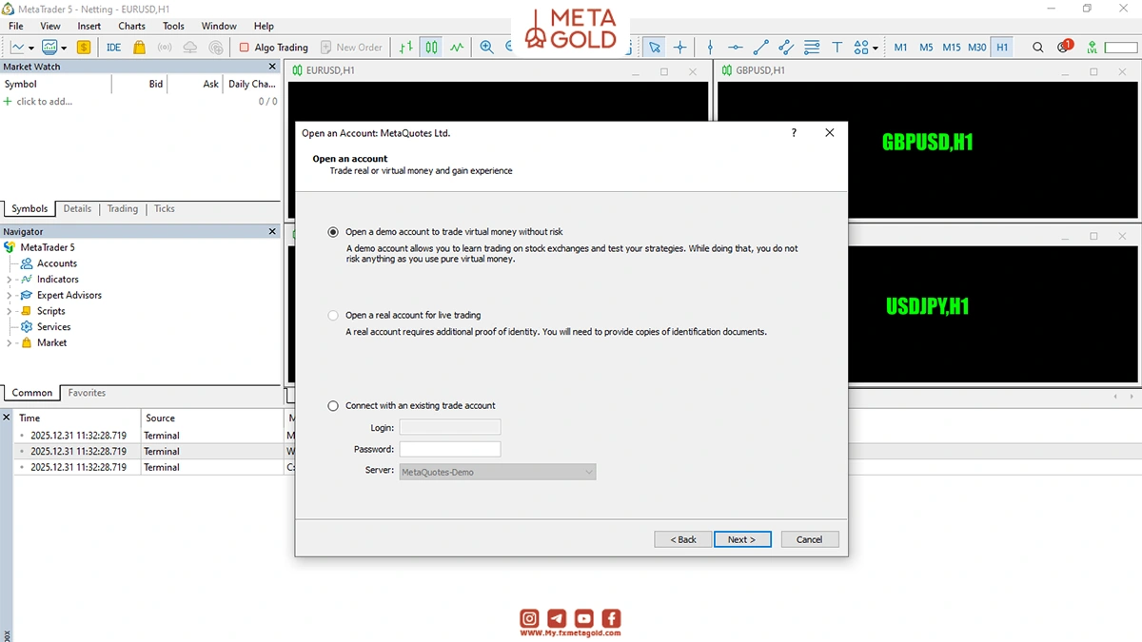This screenshot has width=1142, height=642.
Task: Open the search magnifier in toolbar
Action: pos(1038,48)
